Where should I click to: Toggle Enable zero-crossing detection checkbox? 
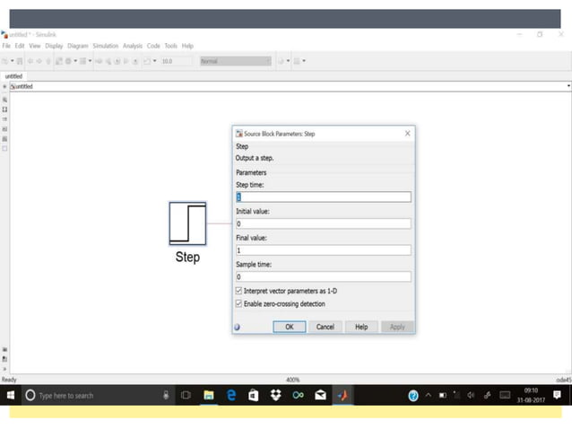(239, 303)
